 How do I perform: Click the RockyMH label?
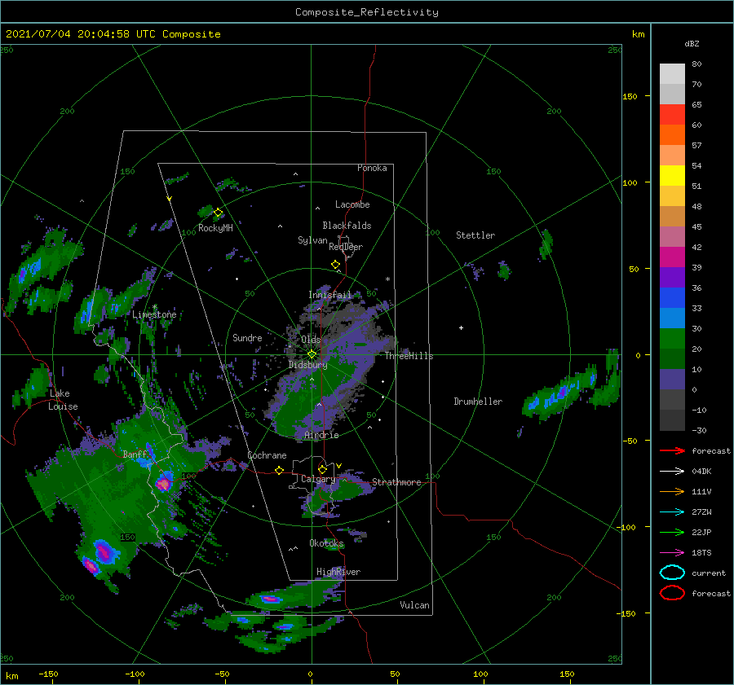click(x=215, y=228)
